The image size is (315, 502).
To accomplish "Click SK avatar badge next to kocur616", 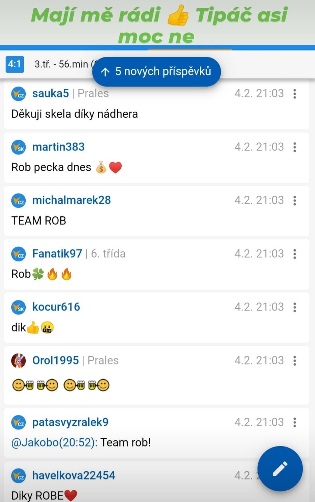I will (x=18, y=307).
